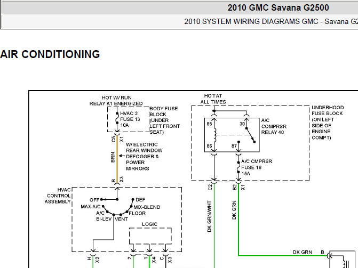Viewport: 358px width, 268px height.
Task: Click the 'OFF' switch position label
Action: pos(94,200)
